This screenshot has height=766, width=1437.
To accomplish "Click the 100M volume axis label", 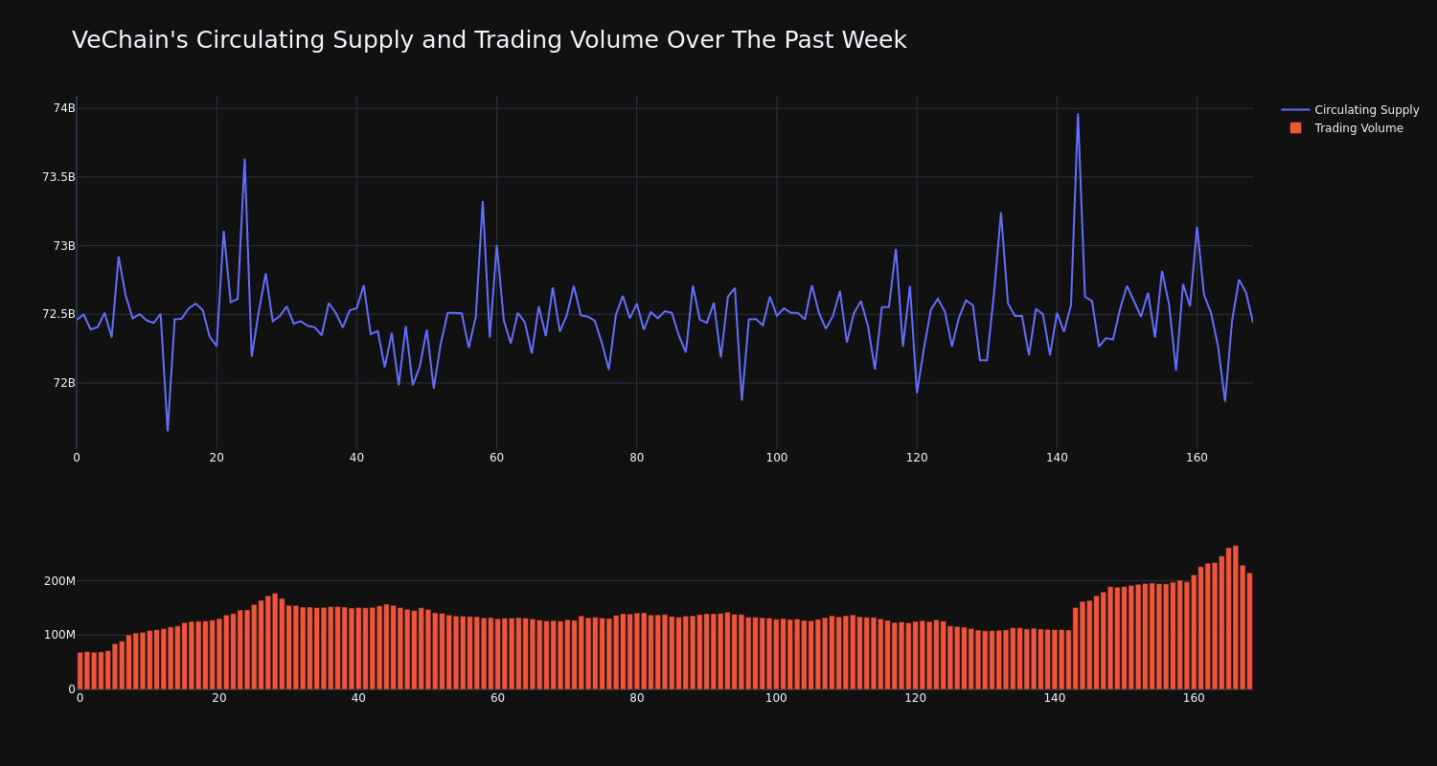I will click(59, 635).
